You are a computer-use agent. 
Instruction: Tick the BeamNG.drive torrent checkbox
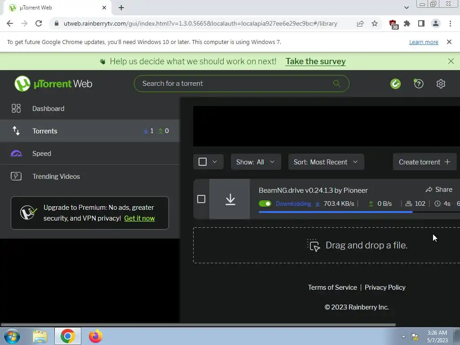[x=201, y=199]
